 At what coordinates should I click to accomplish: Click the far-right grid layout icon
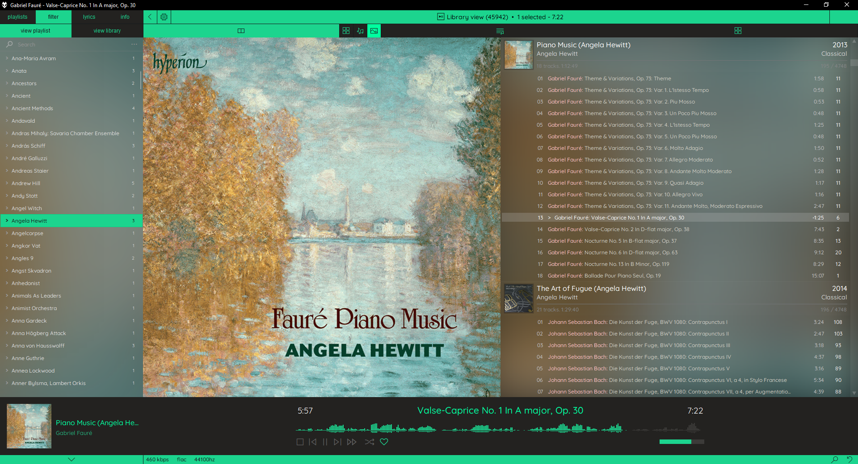coord(738,31)
